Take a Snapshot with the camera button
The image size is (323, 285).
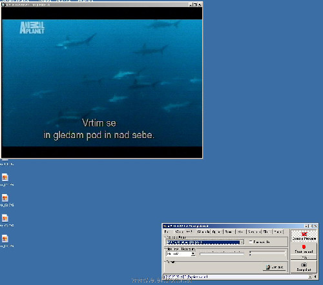(x=304, y=267)
